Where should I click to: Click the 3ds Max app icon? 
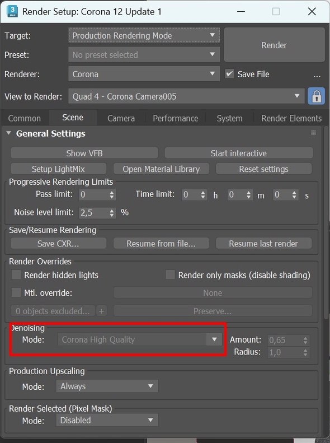(x=12, y=11)
